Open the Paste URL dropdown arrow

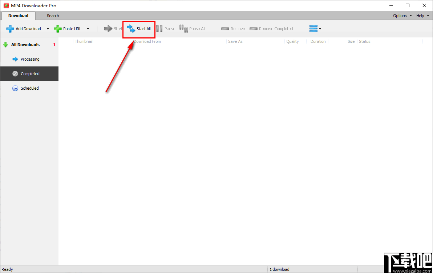pos(88,29)
